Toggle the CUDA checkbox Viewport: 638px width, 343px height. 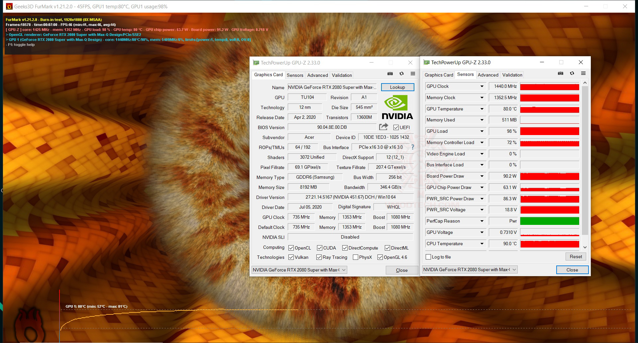point(320,248)
